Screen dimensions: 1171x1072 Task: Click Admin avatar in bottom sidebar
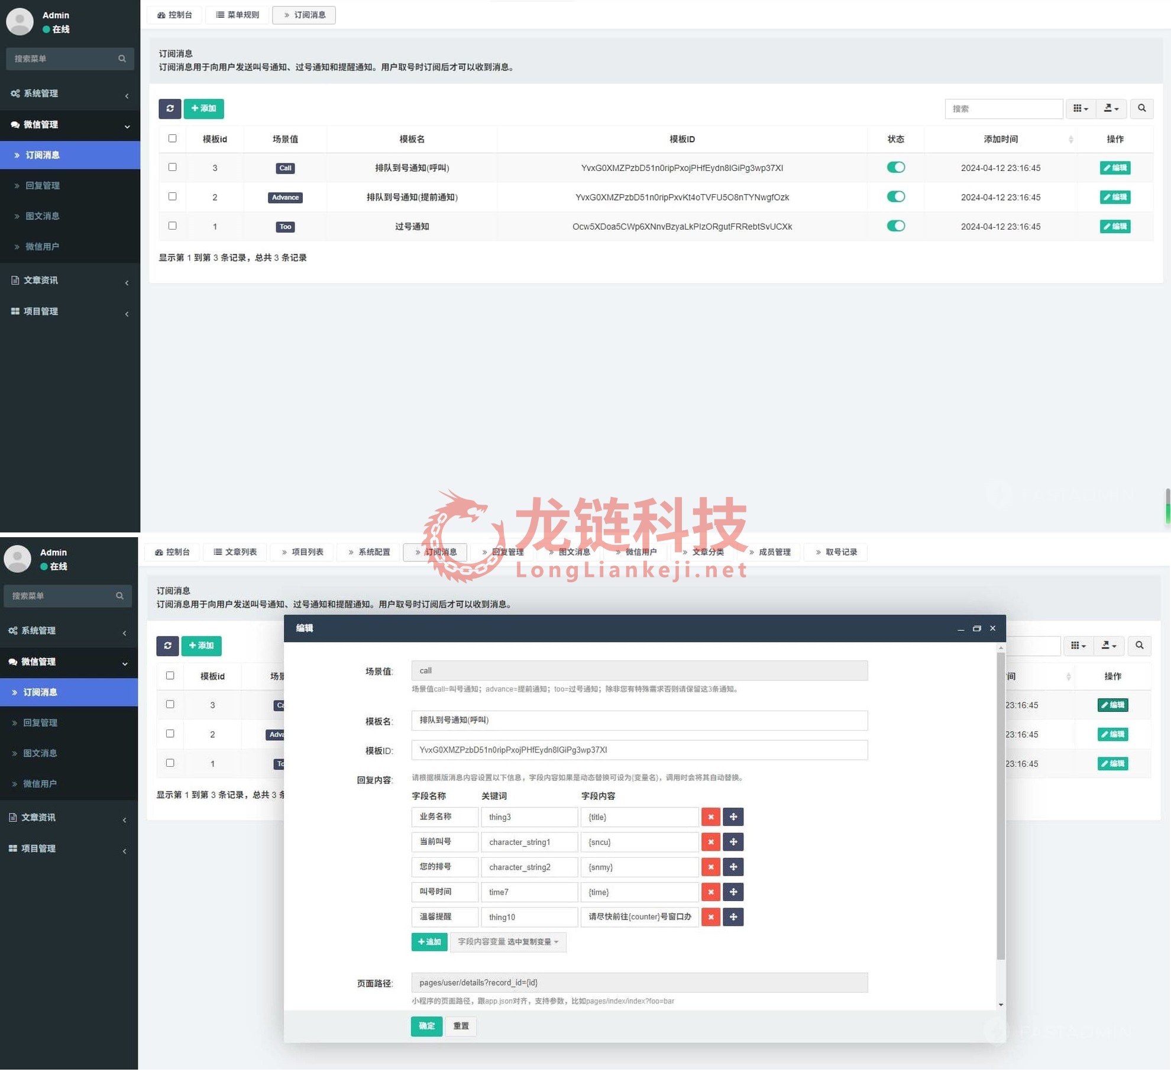(18, 559)
